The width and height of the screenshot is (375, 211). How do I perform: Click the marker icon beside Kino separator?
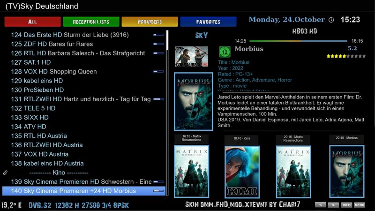tap(5, 173)
